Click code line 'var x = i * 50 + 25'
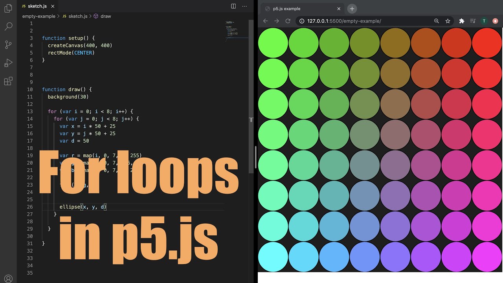 click(87, 126)
